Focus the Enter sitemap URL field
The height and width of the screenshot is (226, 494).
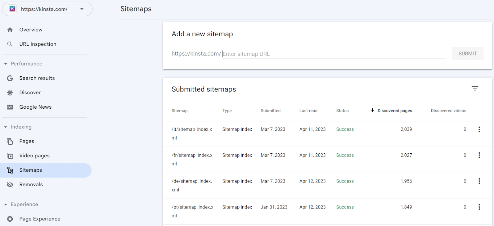click(x=334, y=54)
